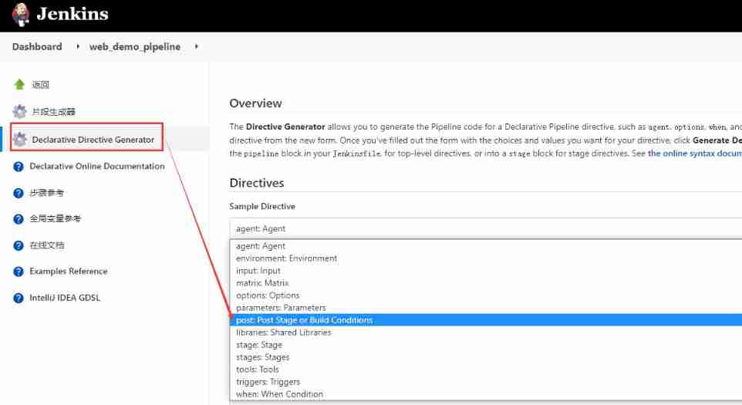Select 'stages: Stages' option
This screenshot has width=742, height=405.
pyautogui.click(x=486, y=357)
